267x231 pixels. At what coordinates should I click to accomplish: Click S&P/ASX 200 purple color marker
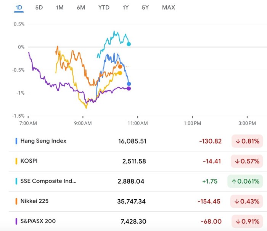16,221
